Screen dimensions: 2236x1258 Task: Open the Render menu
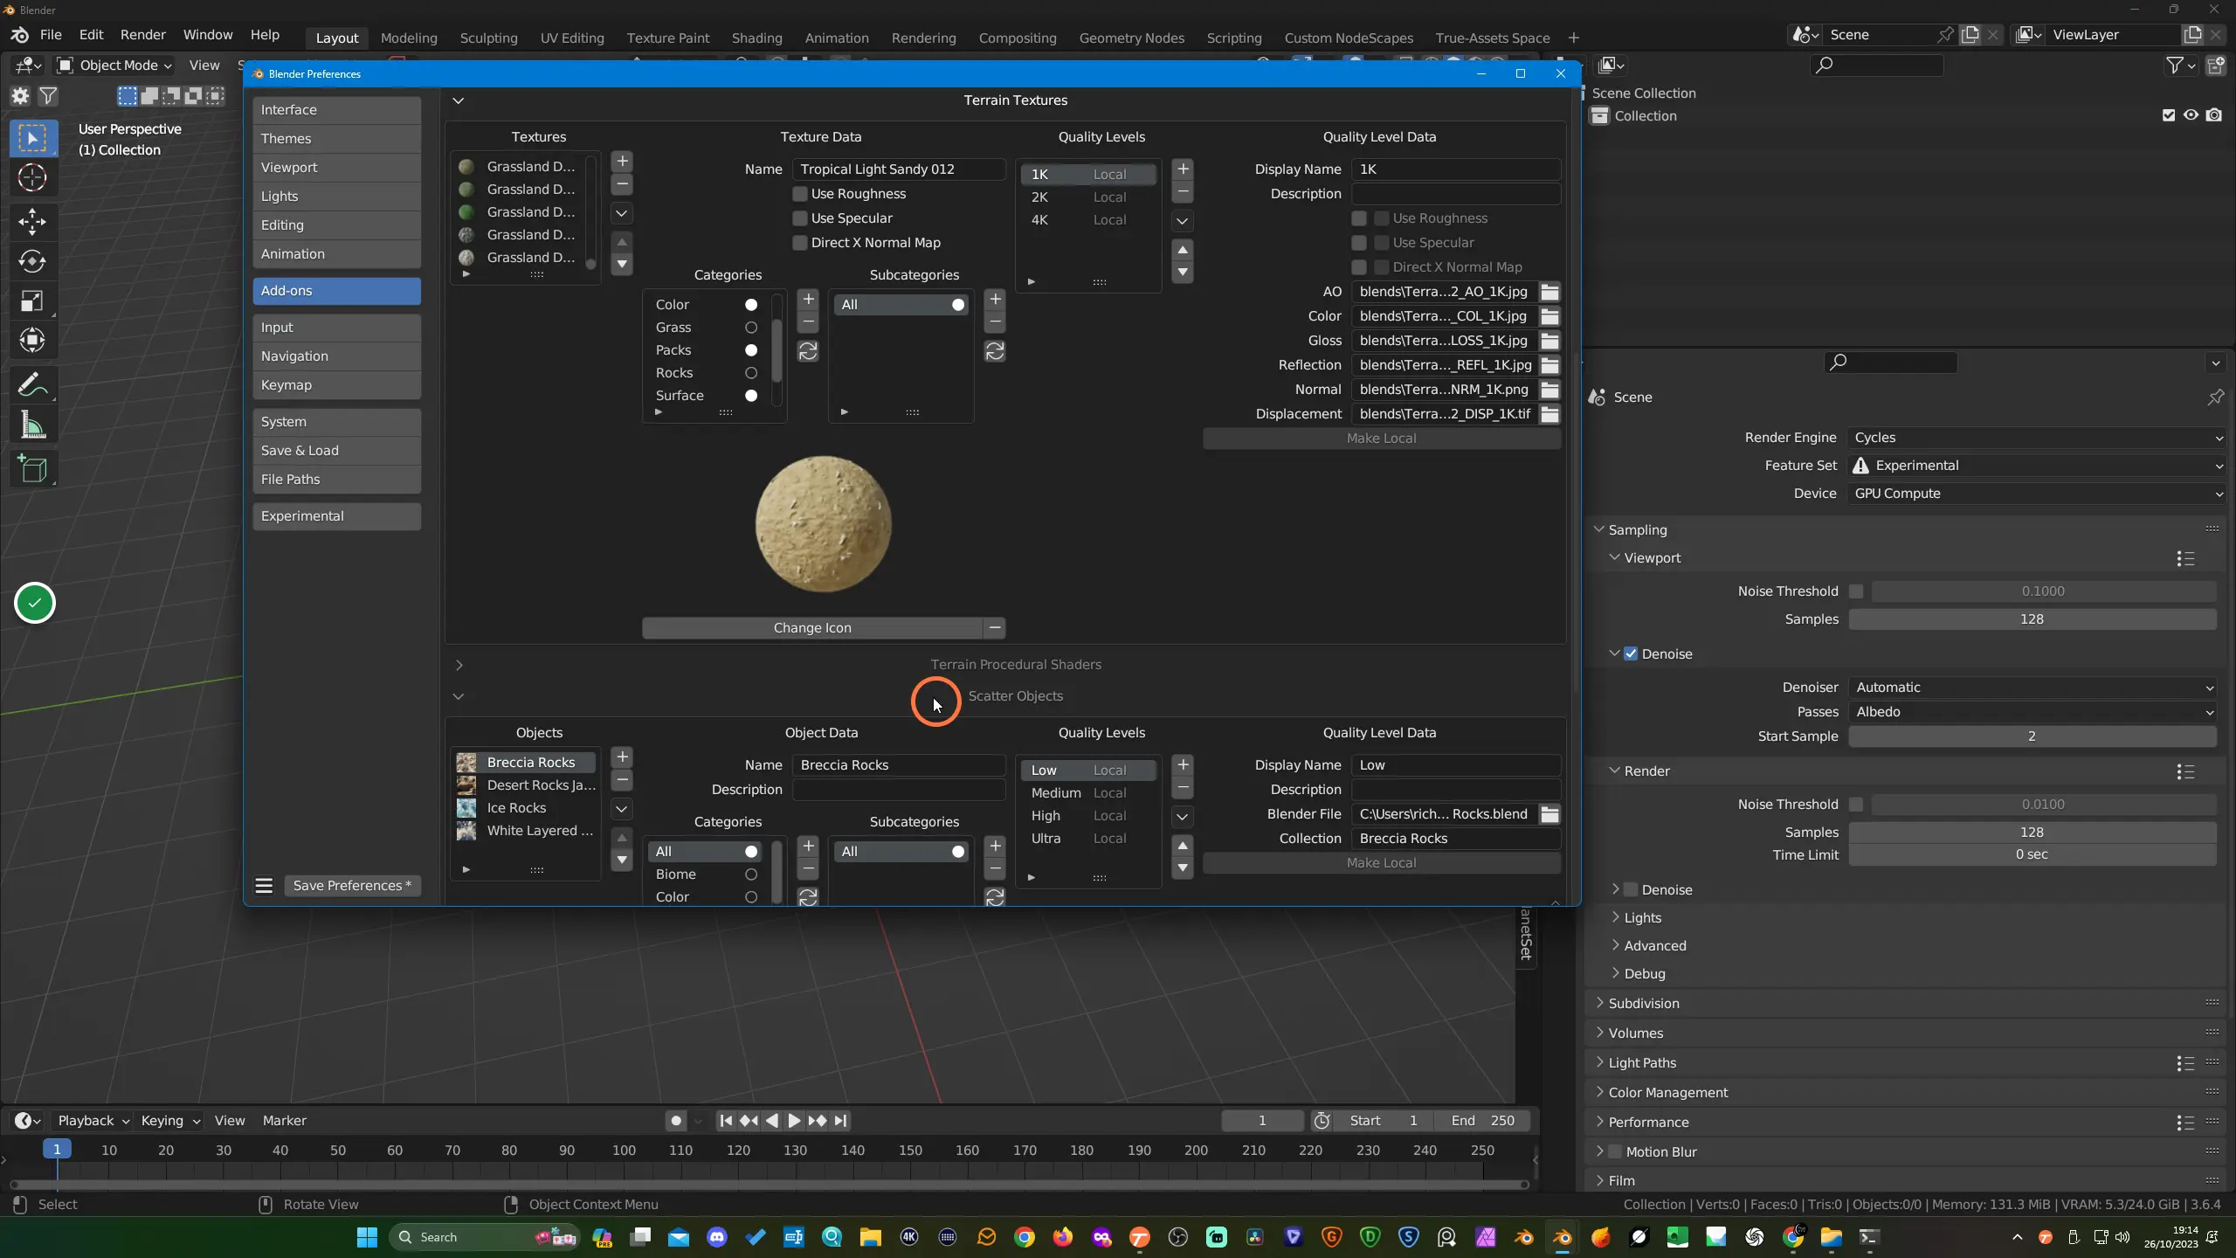pos(142,35)
